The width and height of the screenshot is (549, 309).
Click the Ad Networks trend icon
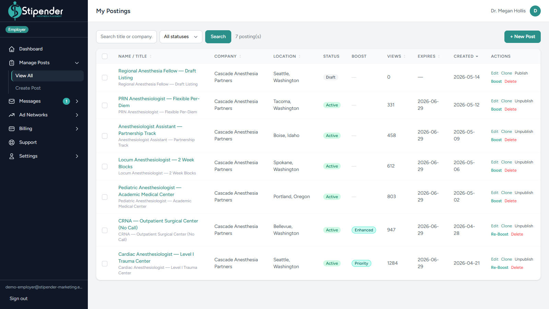click(x=12, y=115)
